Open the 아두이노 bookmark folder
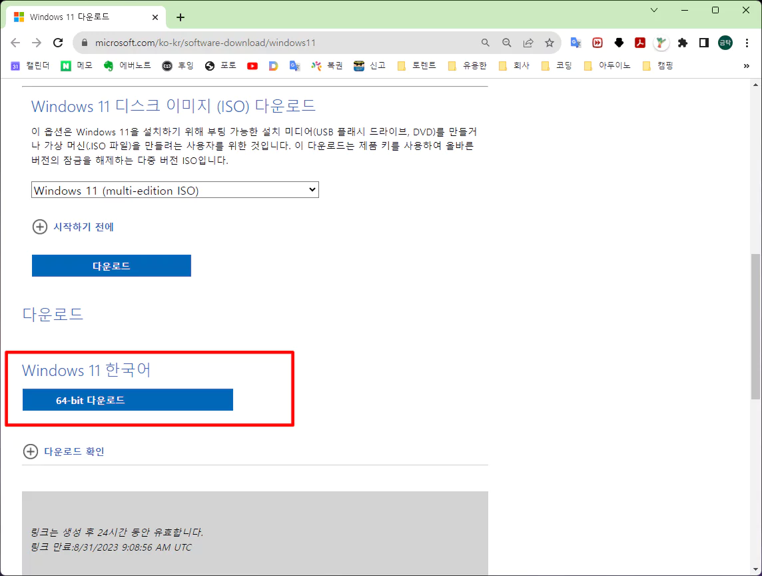Image resolution: width=762 pixels, height=576 pixels. pyautogui.click(x=607, y=66)
